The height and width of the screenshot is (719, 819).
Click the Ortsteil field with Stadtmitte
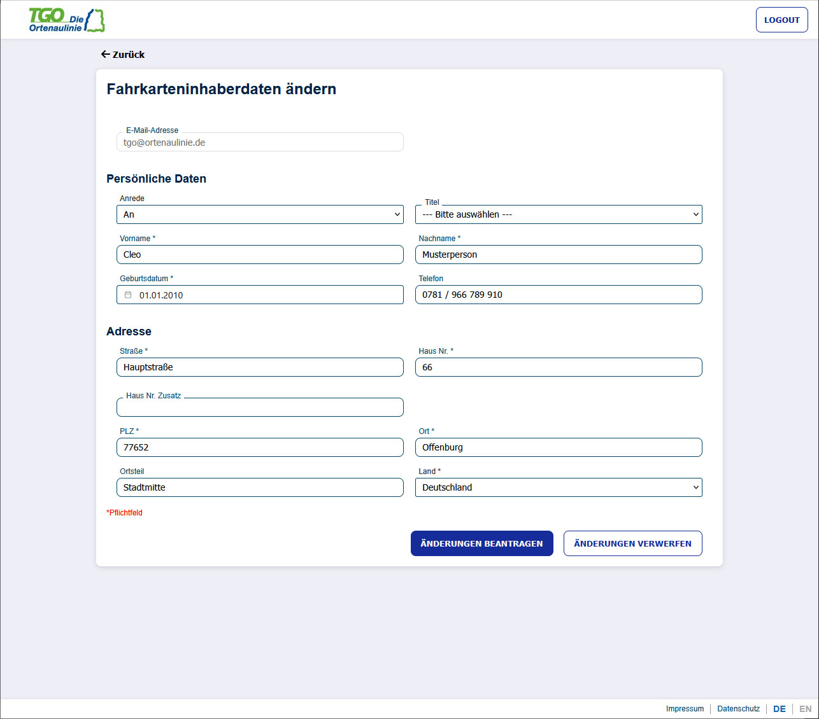(x=260, y=487)
